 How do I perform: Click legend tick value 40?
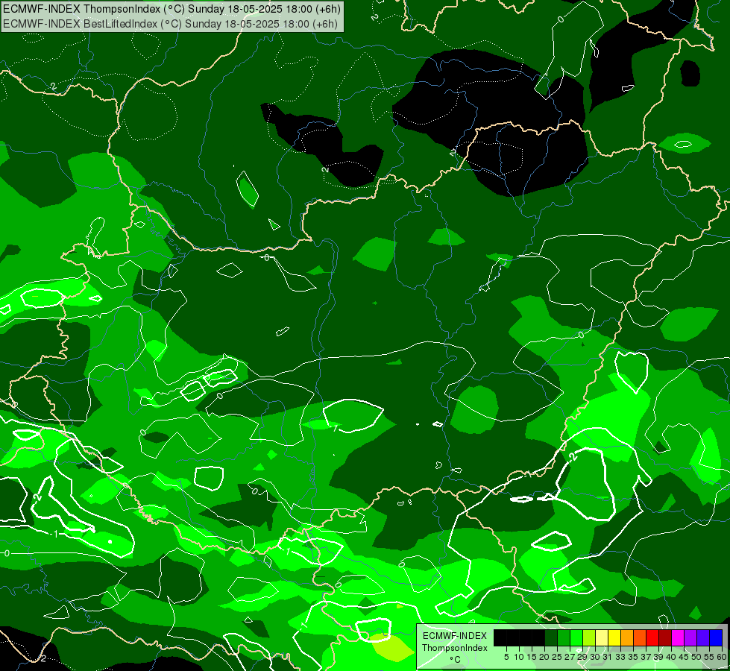[671, 657]
